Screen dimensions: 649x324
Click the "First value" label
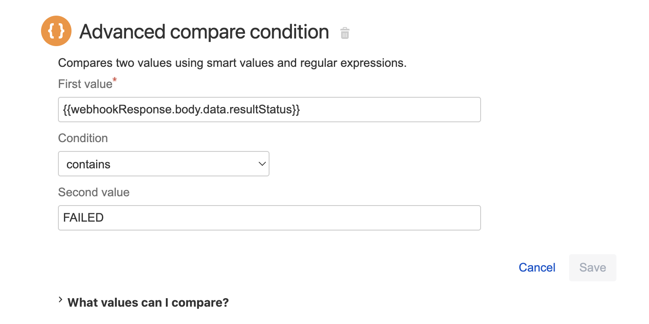[85, 84]
